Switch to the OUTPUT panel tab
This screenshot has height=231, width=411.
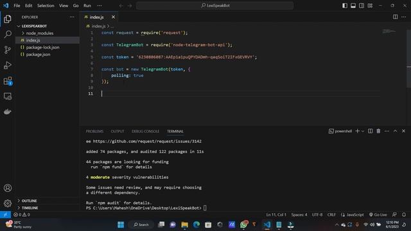point(118,131)
